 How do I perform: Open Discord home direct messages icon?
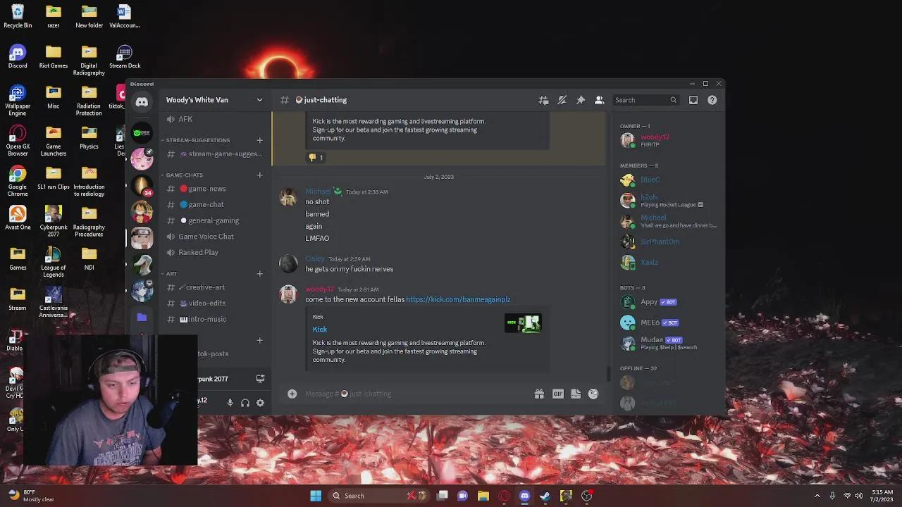tap(142, 102)
